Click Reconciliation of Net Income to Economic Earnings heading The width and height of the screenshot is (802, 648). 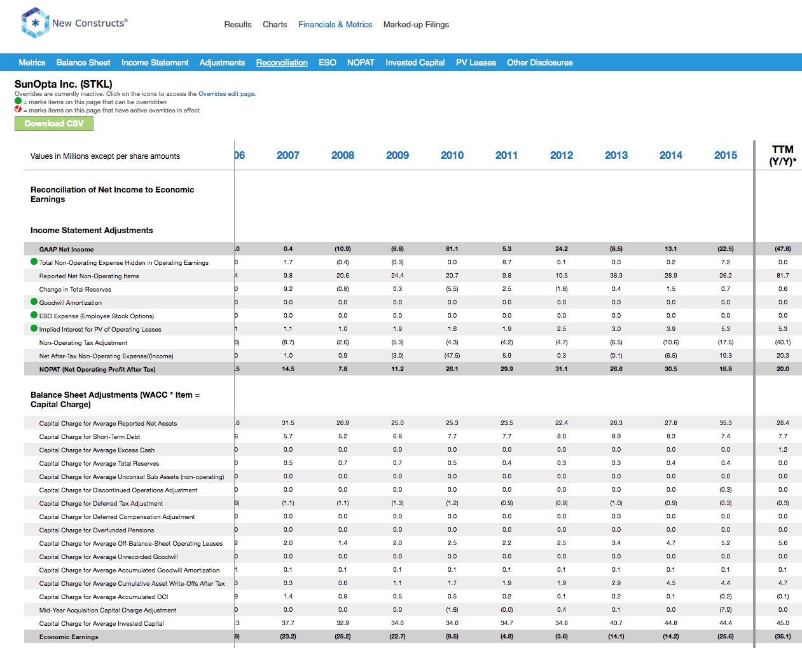[113, 194]
